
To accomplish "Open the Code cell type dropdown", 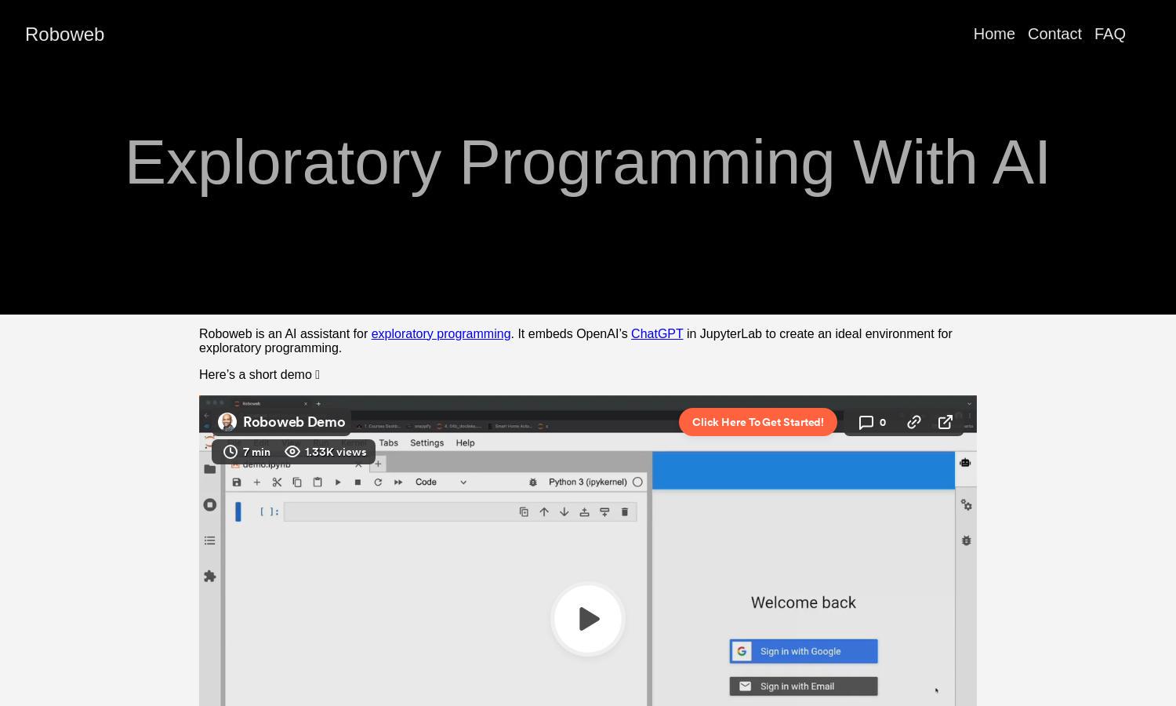I will [441, 482].
